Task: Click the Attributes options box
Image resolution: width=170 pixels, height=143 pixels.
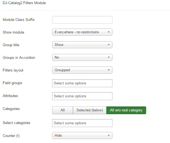Action: 82,96
